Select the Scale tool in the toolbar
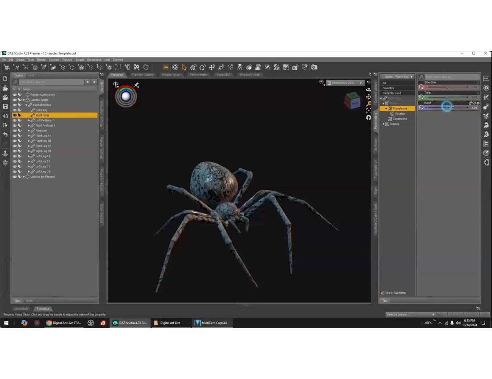492x379 pixels. pos(221,67)
